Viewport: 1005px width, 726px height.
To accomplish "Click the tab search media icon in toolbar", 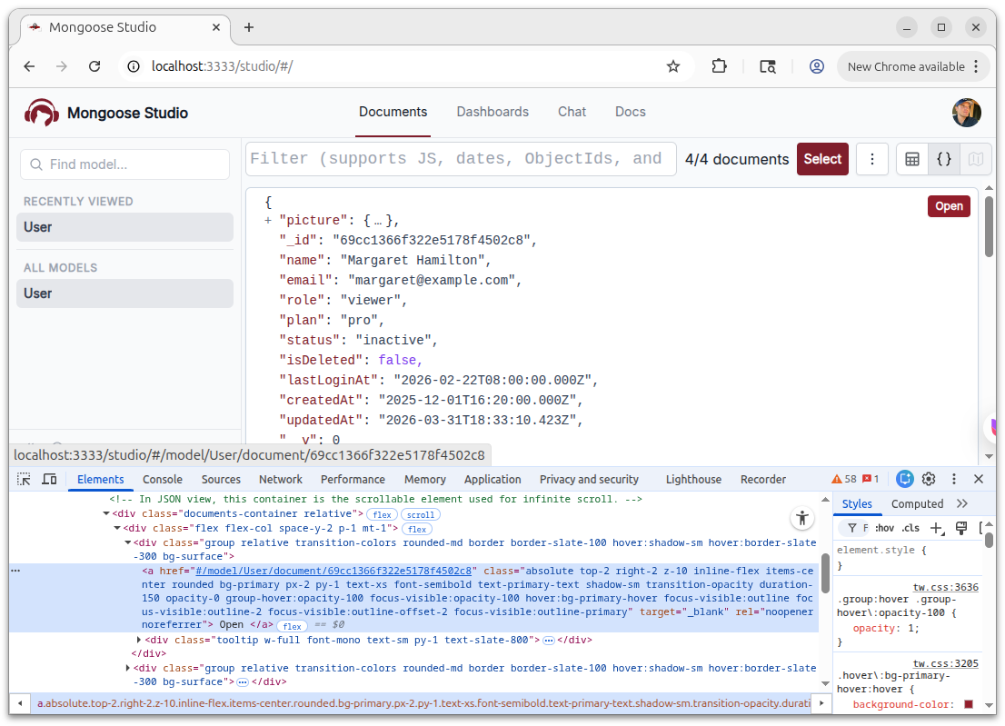I will point(768,66).
